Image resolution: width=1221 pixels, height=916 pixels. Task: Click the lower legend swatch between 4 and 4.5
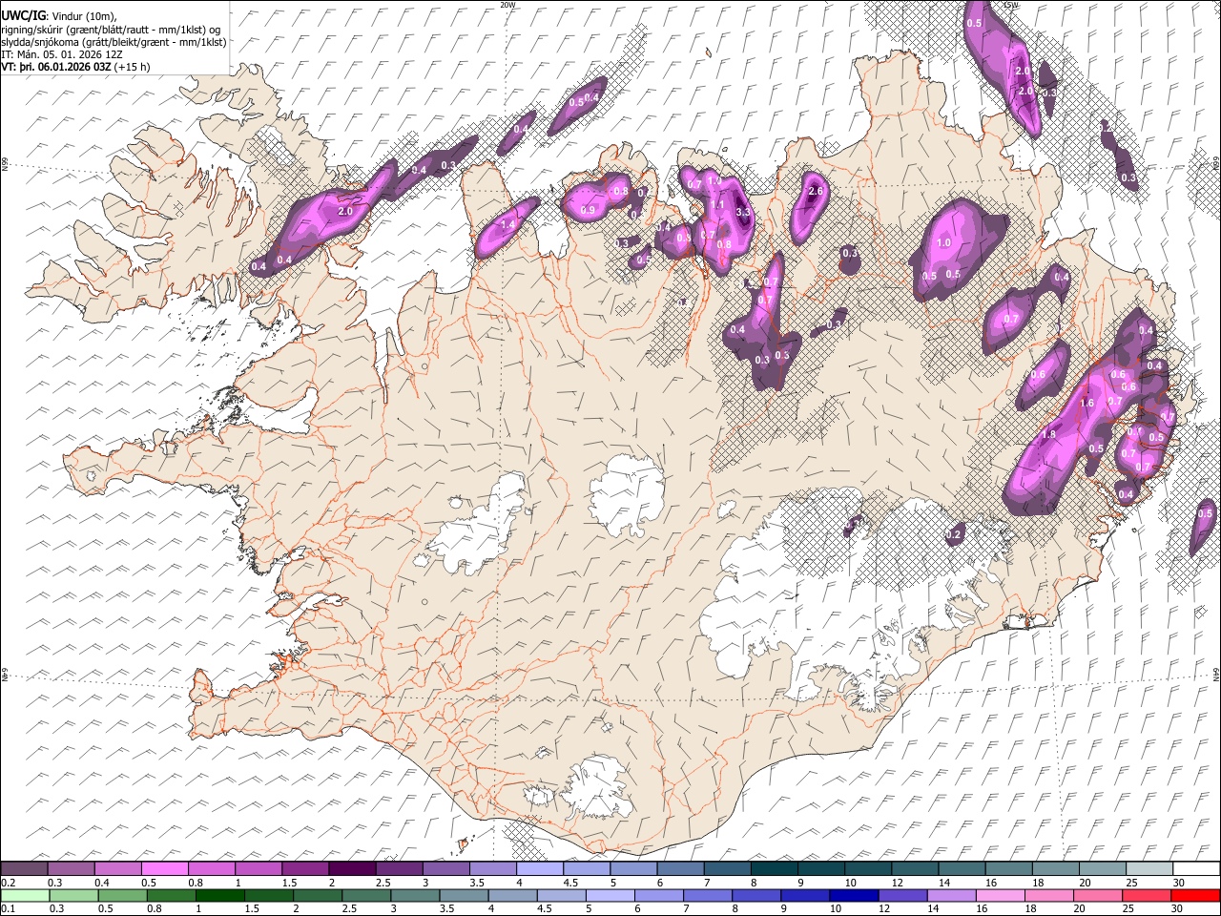[513, 895]
